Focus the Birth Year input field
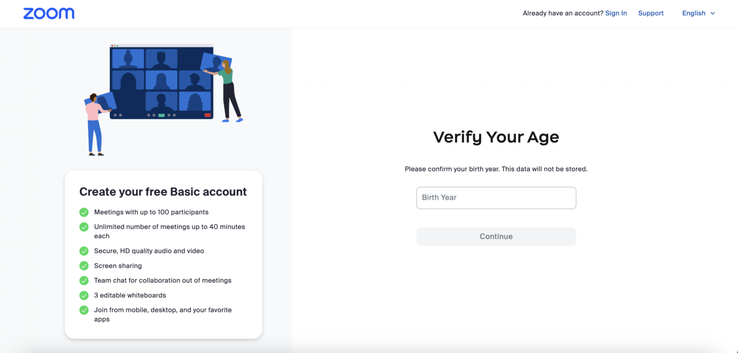 click(x=496, y=198)
